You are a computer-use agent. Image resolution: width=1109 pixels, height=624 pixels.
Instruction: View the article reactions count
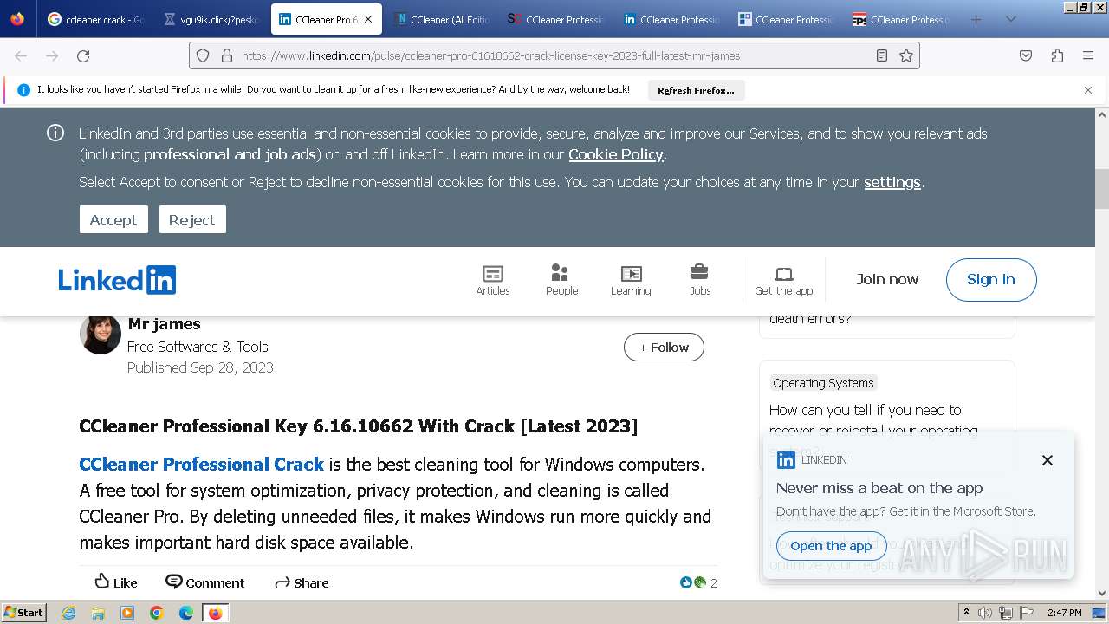click(699, 582)
